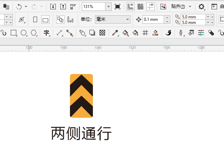Viewport: 224px width, 157px height.
Task: Click the Paste clipboard icon
Action: pyautogui.click(x=6, y=7)
